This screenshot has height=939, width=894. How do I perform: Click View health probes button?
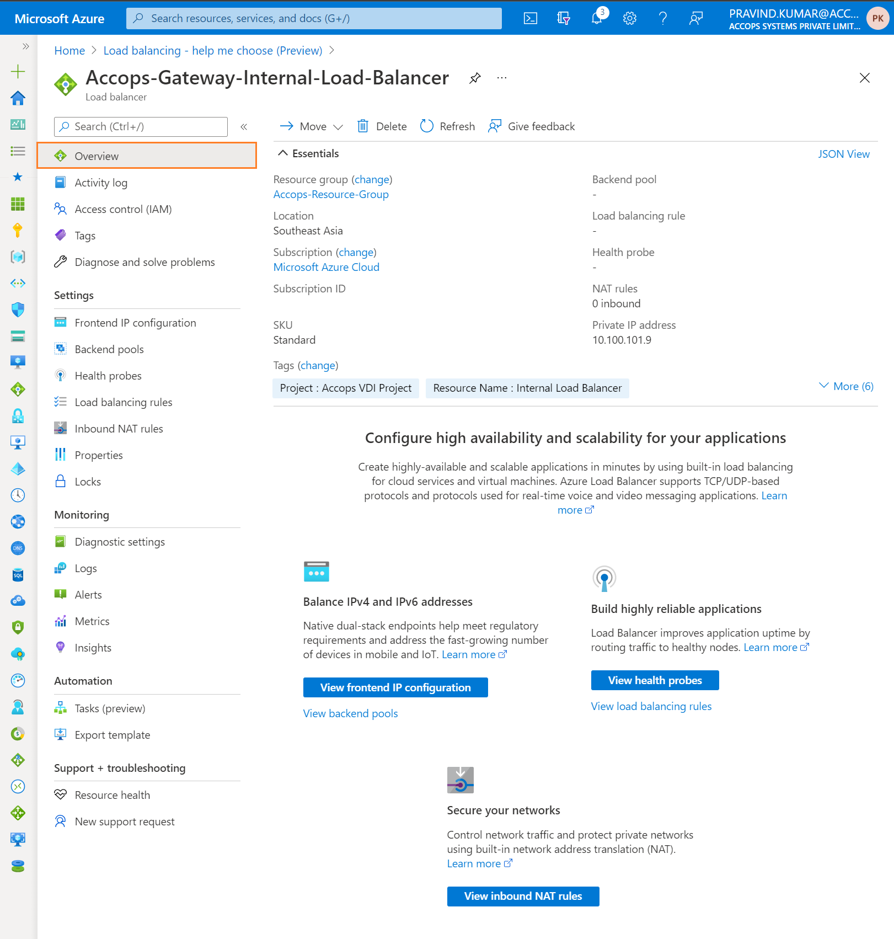point(655,680)
